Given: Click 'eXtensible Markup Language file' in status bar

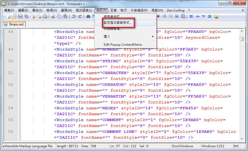Looking at the screenshot, I should [28, 146].
